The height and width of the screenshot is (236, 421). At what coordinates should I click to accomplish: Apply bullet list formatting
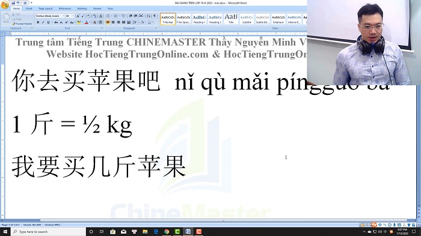108,16
